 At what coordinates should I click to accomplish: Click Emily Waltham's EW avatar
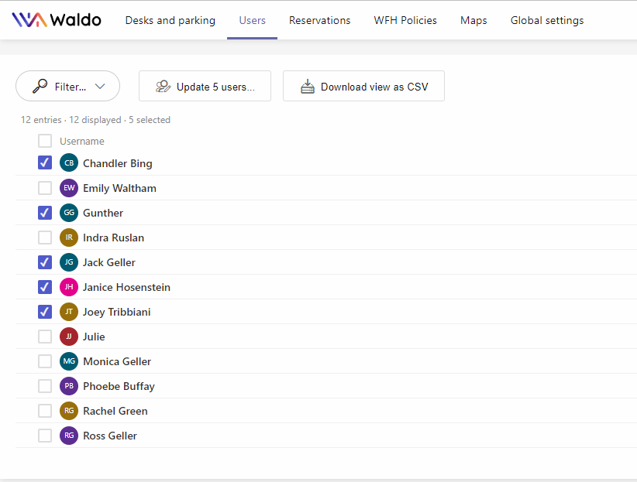[69, 188]
